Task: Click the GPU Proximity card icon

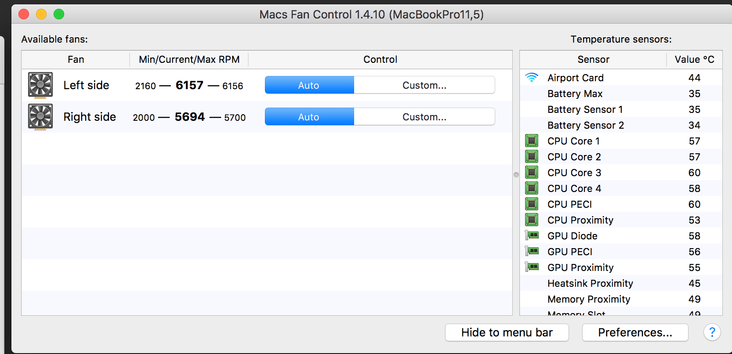Action: pos(532,267)
